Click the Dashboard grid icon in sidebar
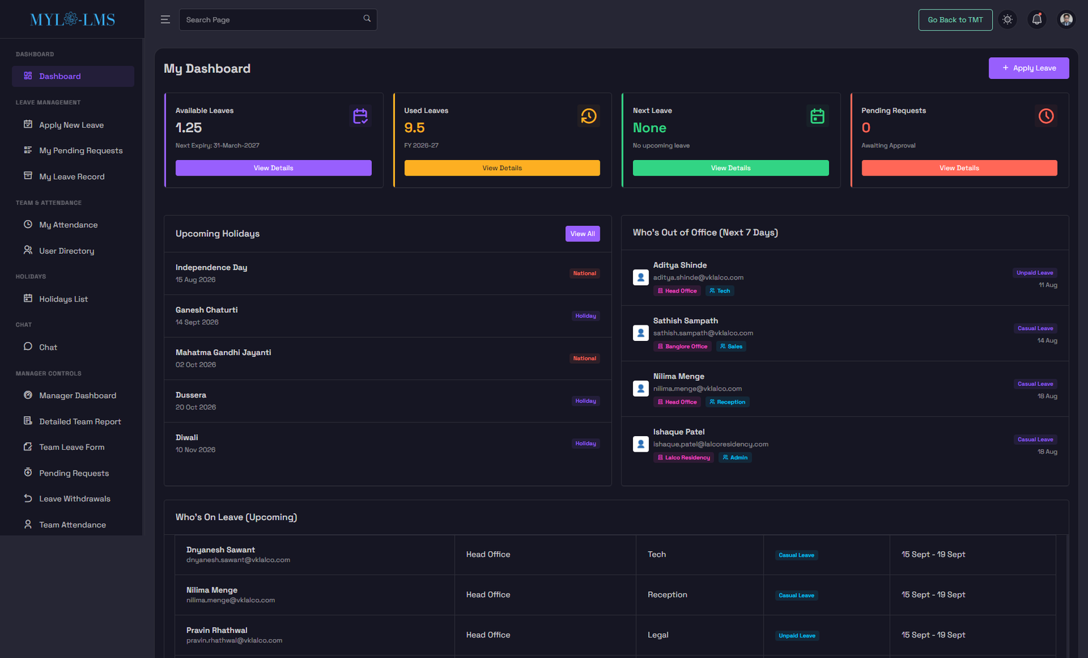The height and width of the screenshot is (658, 1088). 28,76
